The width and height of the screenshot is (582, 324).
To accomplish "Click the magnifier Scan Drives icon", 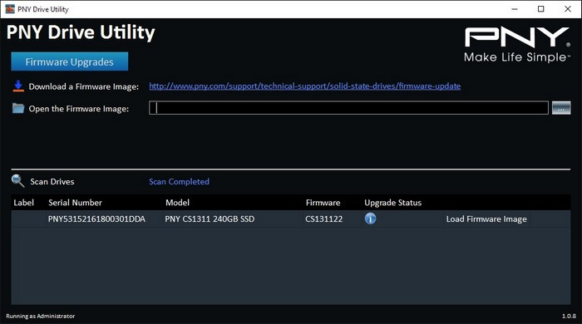I will coord(17,181).
